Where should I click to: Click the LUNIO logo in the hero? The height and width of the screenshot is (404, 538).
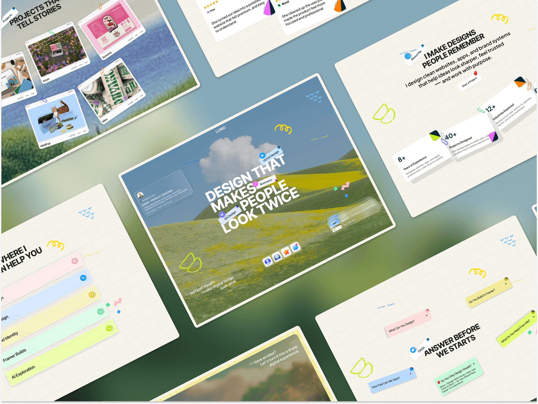220,130
